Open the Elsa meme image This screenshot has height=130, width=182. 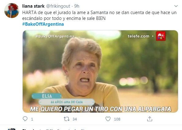[100, 71]
